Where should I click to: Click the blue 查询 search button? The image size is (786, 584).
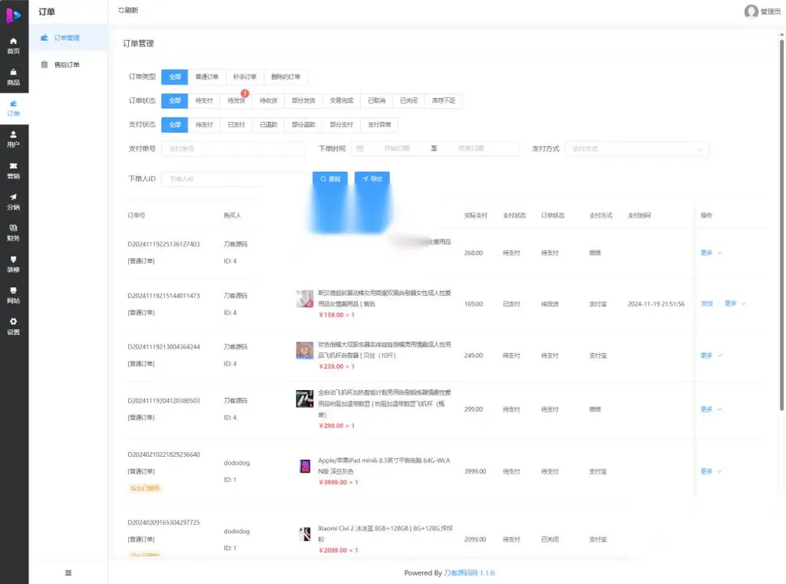click(x=330, y=179)
